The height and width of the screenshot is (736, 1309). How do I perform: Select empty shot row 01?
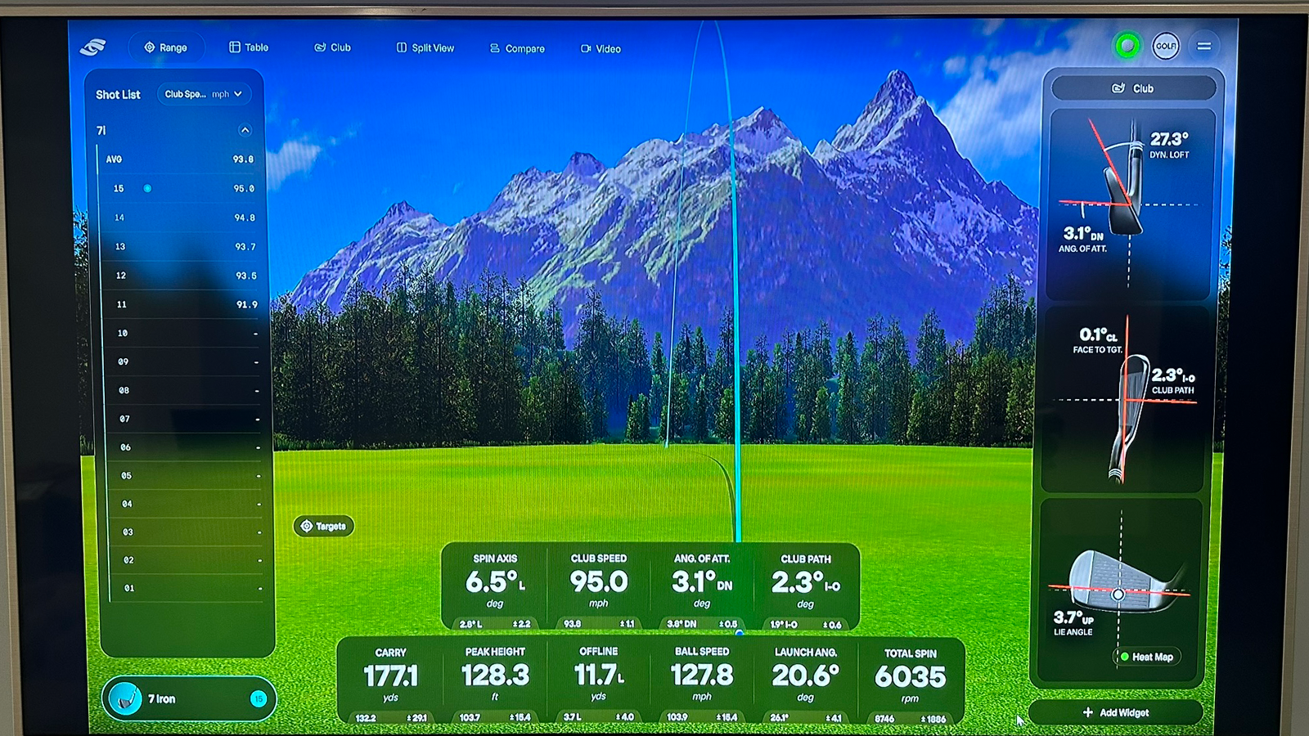(x=185, y=588)
